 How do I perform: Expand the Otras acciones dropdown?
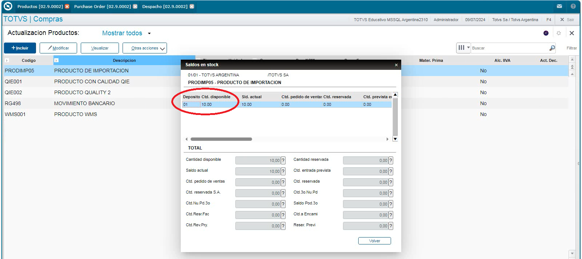click(x=145, y=48)
